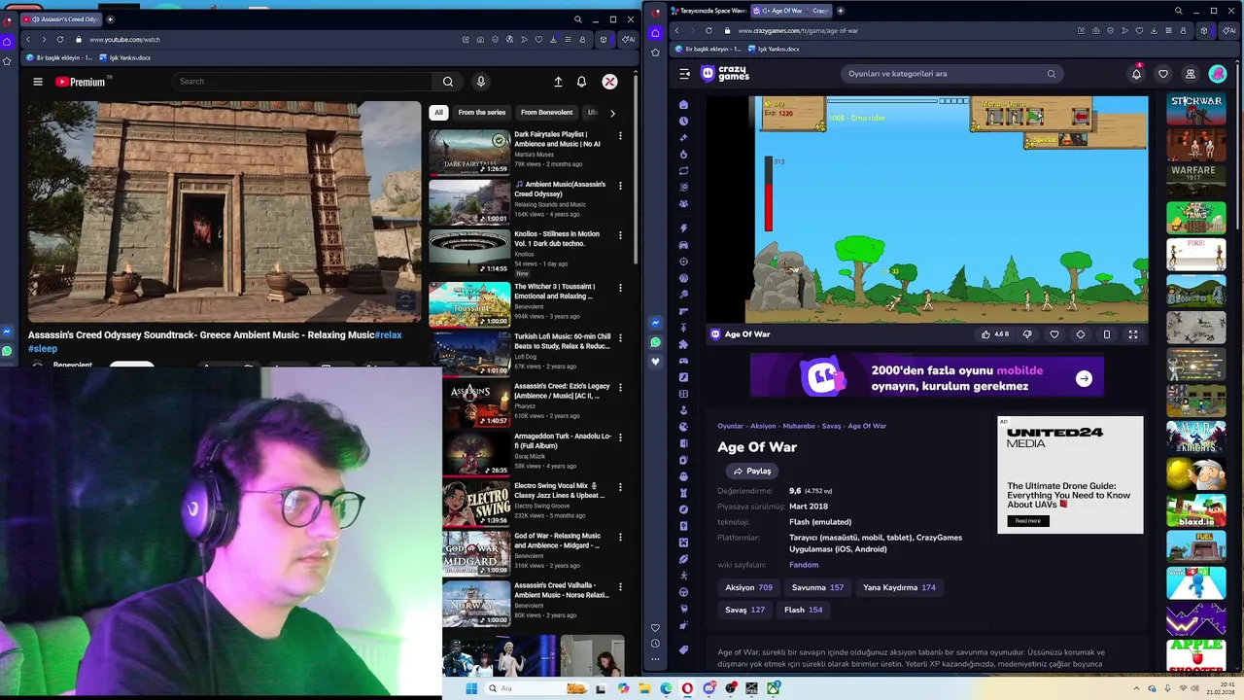The width and height of the screenshot is (1244, 700).
Task: Click the red back arrow in game menu
Action: click(1081, 117)
